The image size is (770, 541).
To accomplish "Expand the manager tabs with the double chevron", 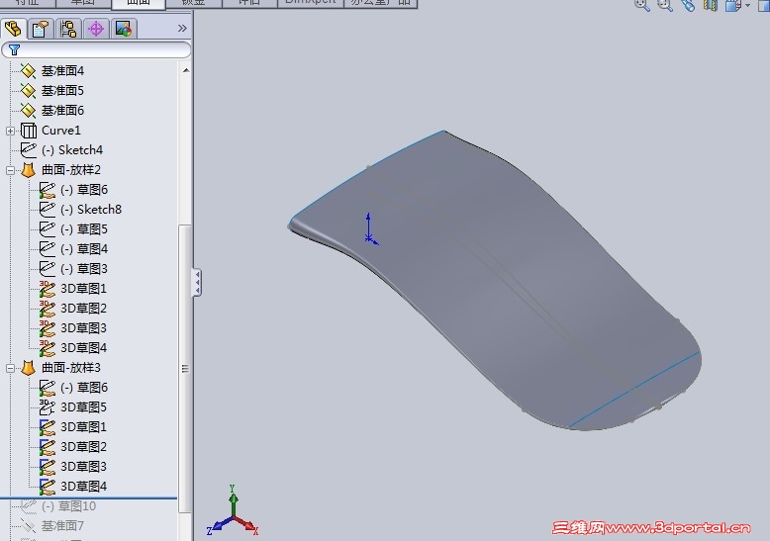I will (x=182, y=29).
